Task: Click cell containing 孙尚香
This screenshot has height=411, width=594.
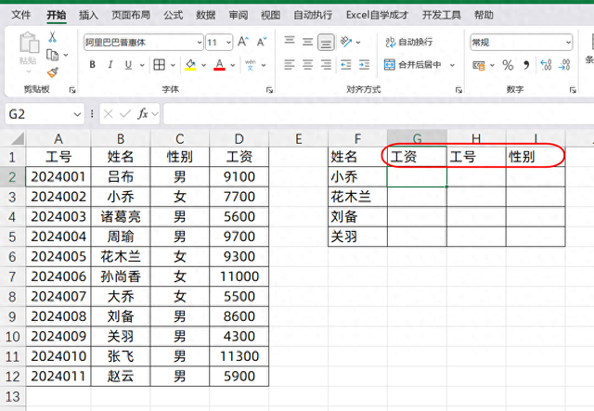Action: 121,276
